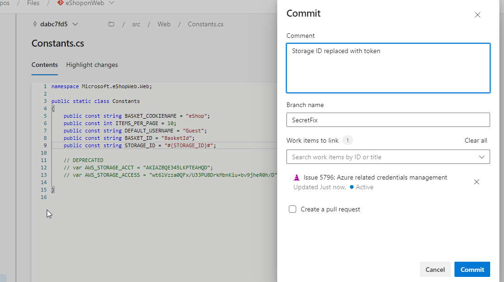Click the Constants.cs file heading
Viewport: 504px width, 282px height.
pos(58,43)
